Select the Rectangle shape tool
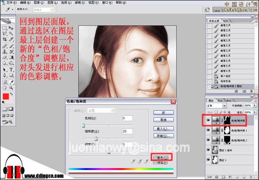 [11, 75]
